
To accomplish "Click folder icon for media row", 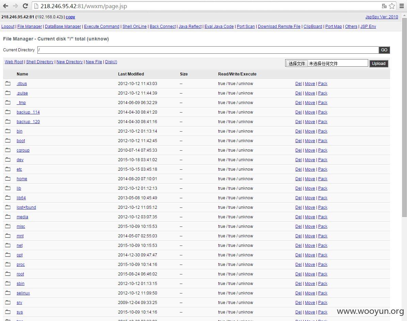I will coord(8,217).
